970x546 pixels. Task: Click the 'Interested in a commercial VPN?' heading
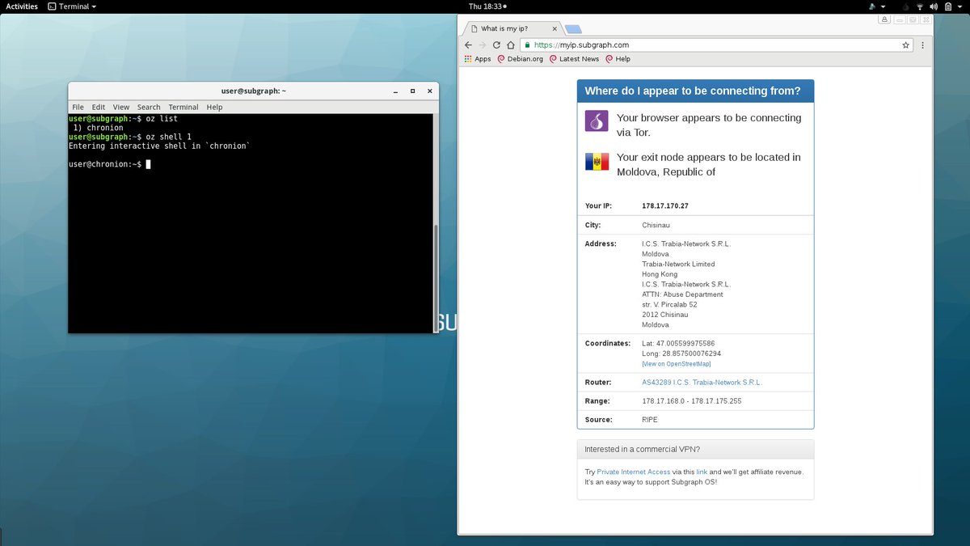[x=643, y=449]
